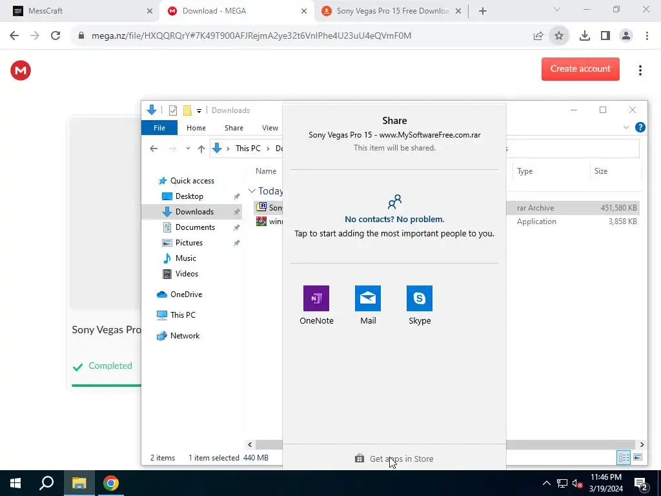Select OneDrive in Explorer navigation pane

click(x=186, y=294)
